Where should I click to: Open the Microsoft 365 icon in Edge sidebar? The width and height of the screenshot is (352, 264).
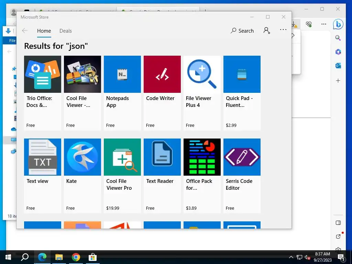338,52
